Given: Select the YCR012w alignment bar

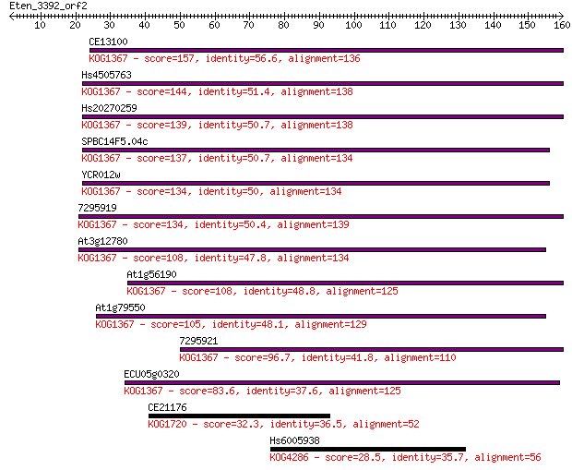Looking at the screenshot, I should (x=316, y=184).
